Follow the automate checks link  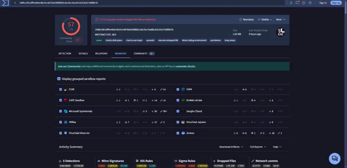tap(186, 66)
